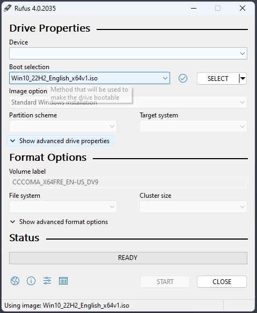Minimize the Rufus window
257x313 pixels.
194,8
